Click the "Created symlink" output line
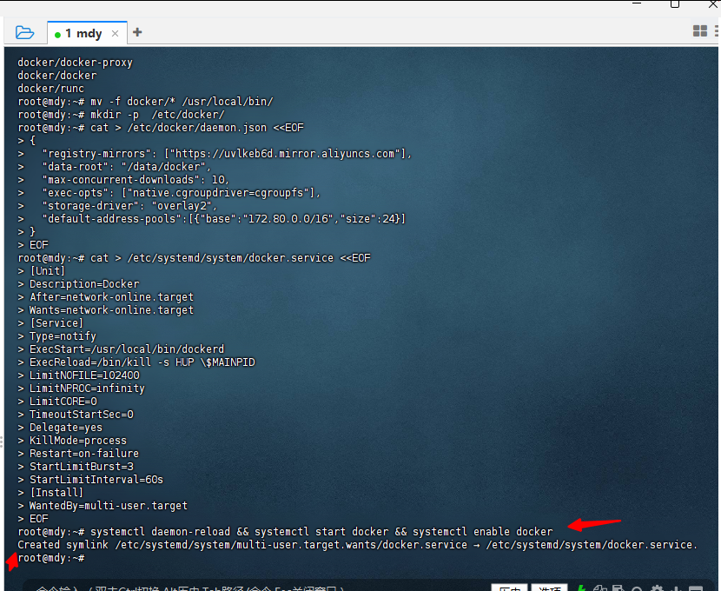 click(x=357, y=545)
